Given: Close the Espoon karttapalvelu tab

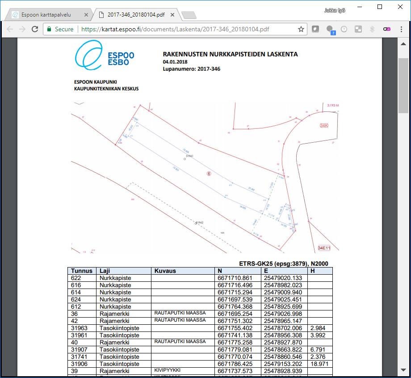Looking at the screenshot, I should coord(86,15).
